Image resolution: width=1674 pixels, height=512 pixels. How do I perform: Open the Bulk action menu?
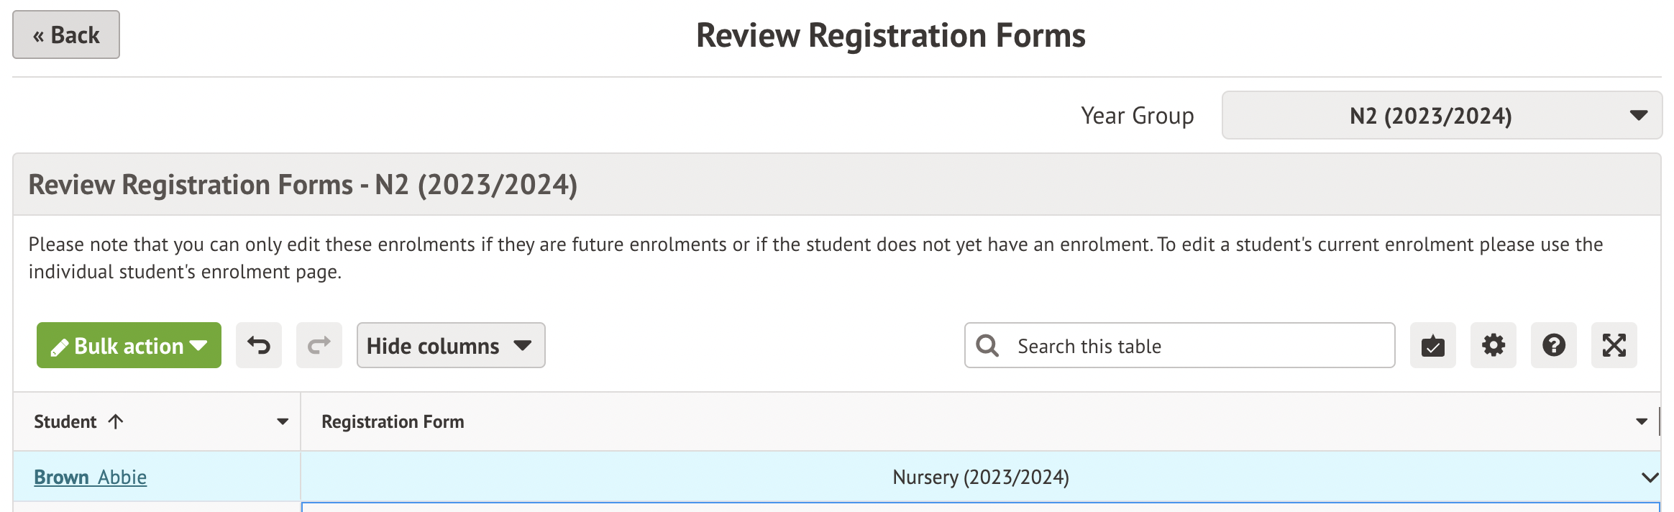129,346
